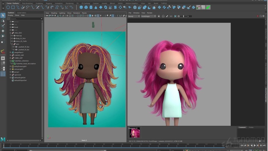
Task: Select the arrow Select tool
Action: coord(3,15)
